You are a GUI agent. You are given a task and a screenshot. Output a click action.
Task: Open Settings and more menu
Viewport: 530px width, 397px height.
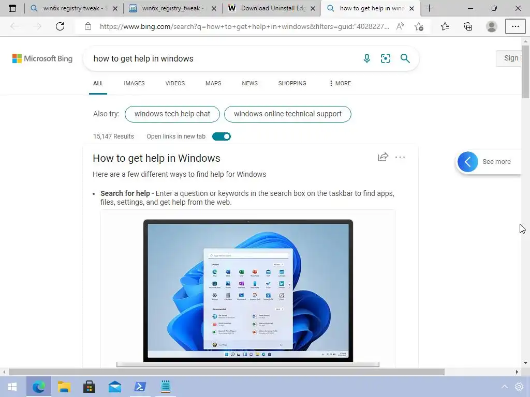point(515,26)
